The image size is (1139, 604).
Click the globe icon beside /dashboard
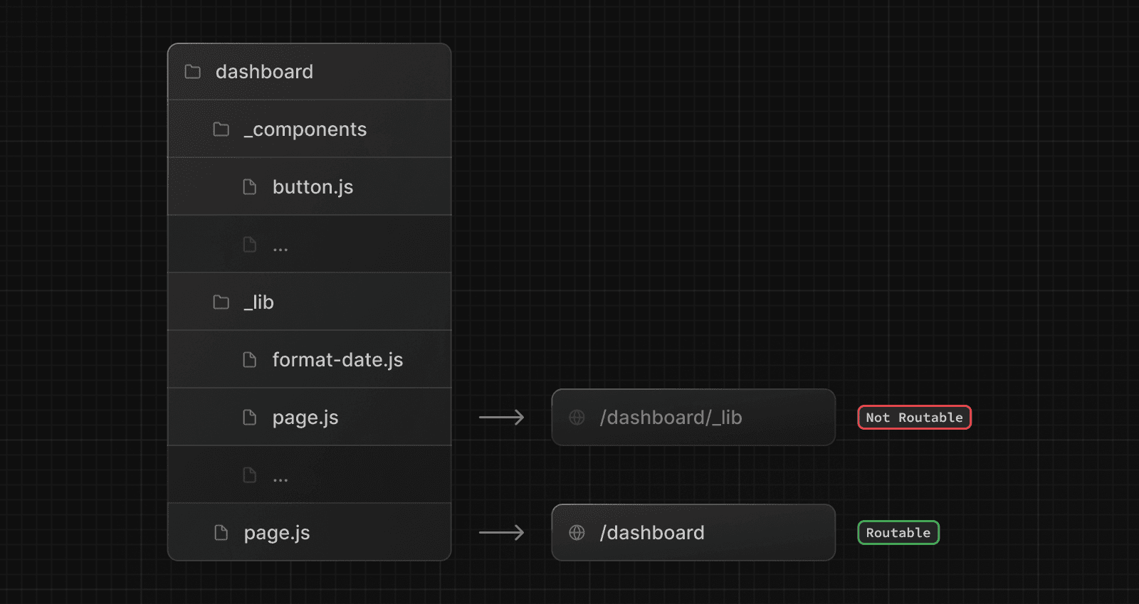click(x=577, y=533)
